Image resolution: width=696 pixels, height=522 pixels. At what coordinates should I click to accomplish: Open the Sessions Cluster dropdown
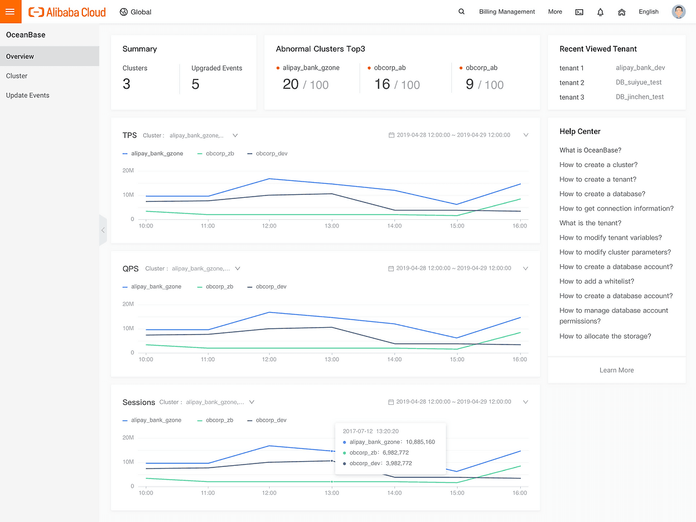(x=220, y=402)
